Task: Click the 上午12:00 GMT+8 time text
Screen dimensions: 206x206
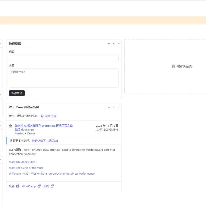Action: 107,130
